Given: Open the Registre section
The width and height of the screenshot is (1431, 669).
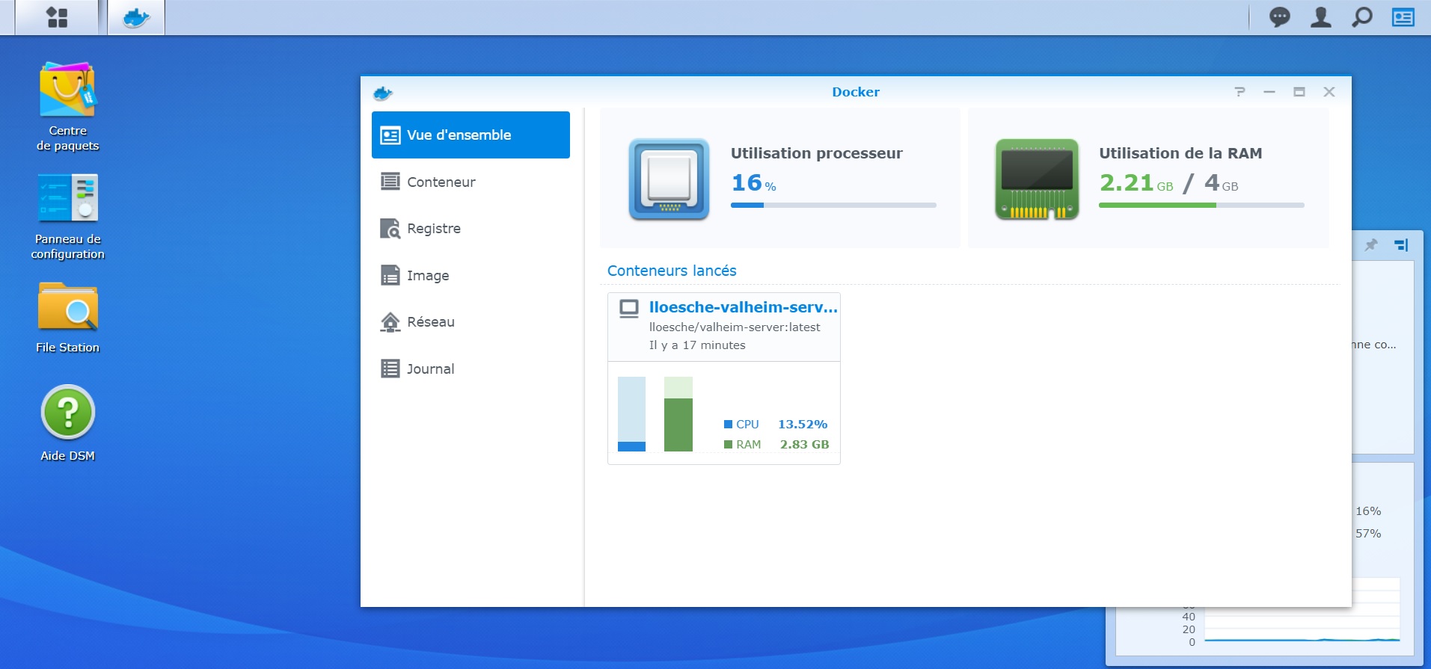Looking at the screenshot, I should [471, 229].
